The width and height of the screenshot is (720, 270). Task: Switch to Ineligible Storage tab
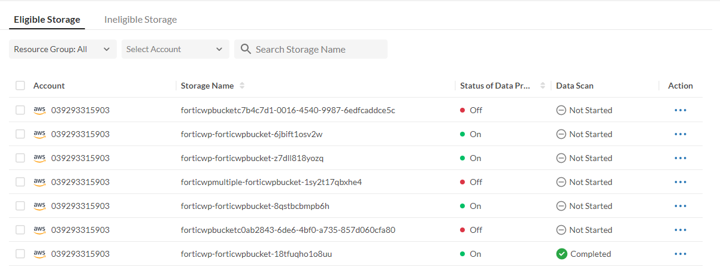click(140, 20)
